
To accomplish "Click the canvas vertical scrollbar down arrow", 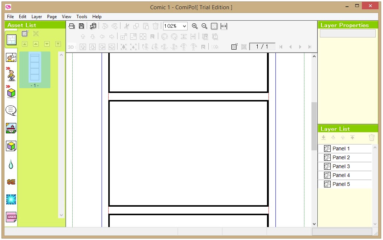I will click(314, 224).
